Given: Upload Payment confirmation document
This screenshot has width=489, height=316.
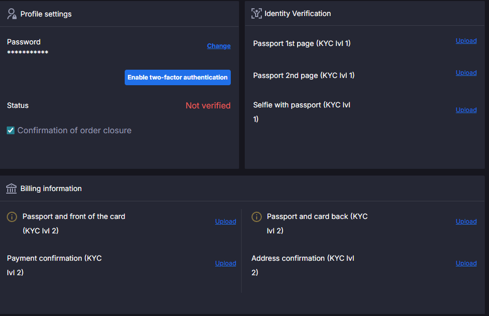Looking at the screenshot, I should 226,263.
